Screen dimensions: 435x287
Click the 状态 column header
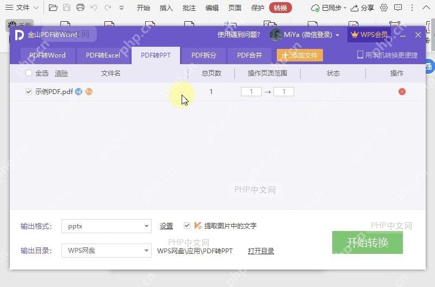[333, 73]
